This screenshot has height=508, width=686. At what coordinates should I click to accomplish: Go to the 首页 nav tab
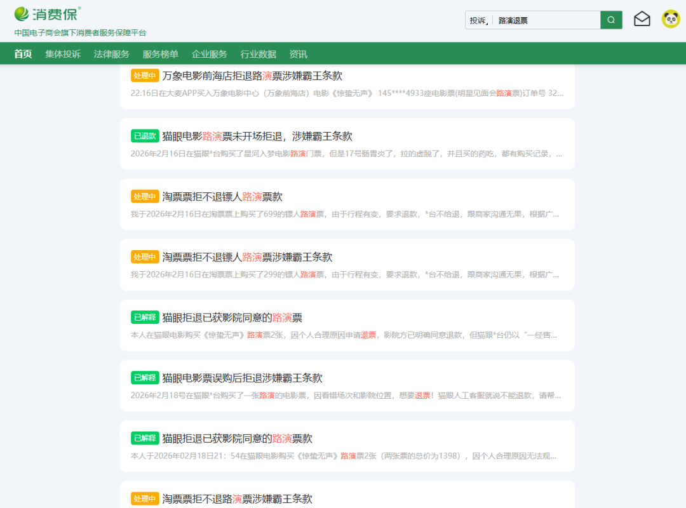[23, 54]
